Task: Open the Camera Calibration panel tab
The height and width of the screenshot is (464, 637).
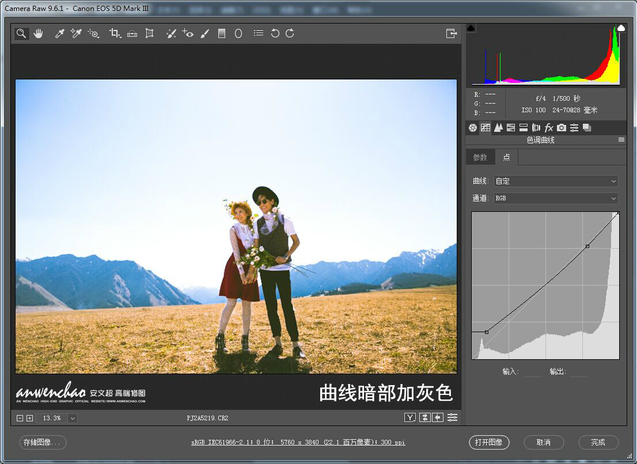Action: click(x=562, y=128)
